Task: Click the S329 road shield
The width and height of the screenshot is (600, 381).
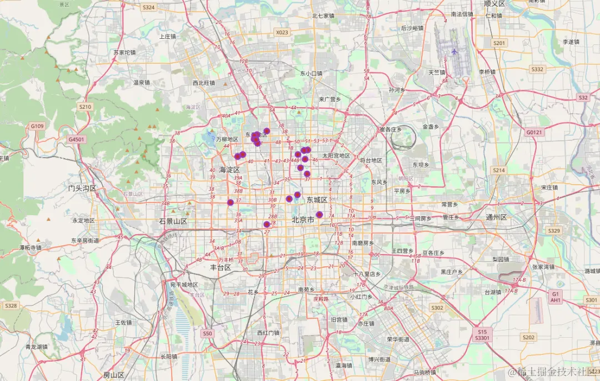Action: (554, 231)
